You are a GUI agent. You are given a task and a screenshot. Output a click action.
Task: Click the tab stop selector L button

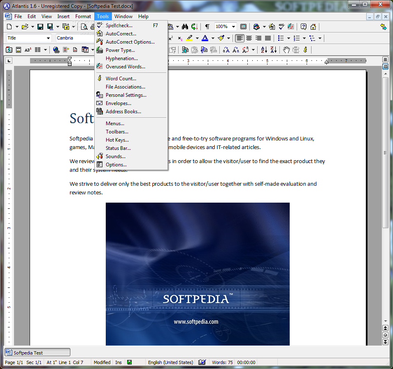point(9,61)
